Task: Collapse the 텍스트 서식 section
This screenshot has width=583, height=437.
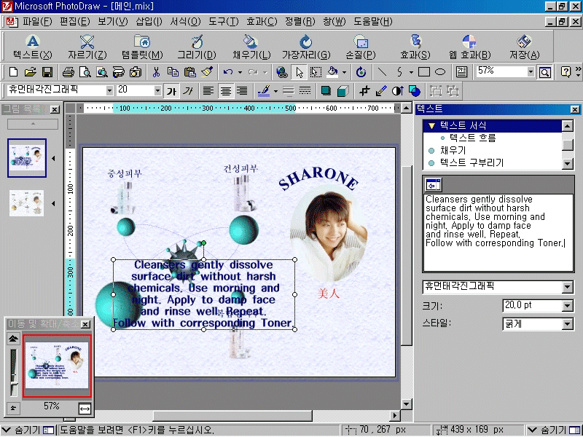Action: click(x=431, y=125)
